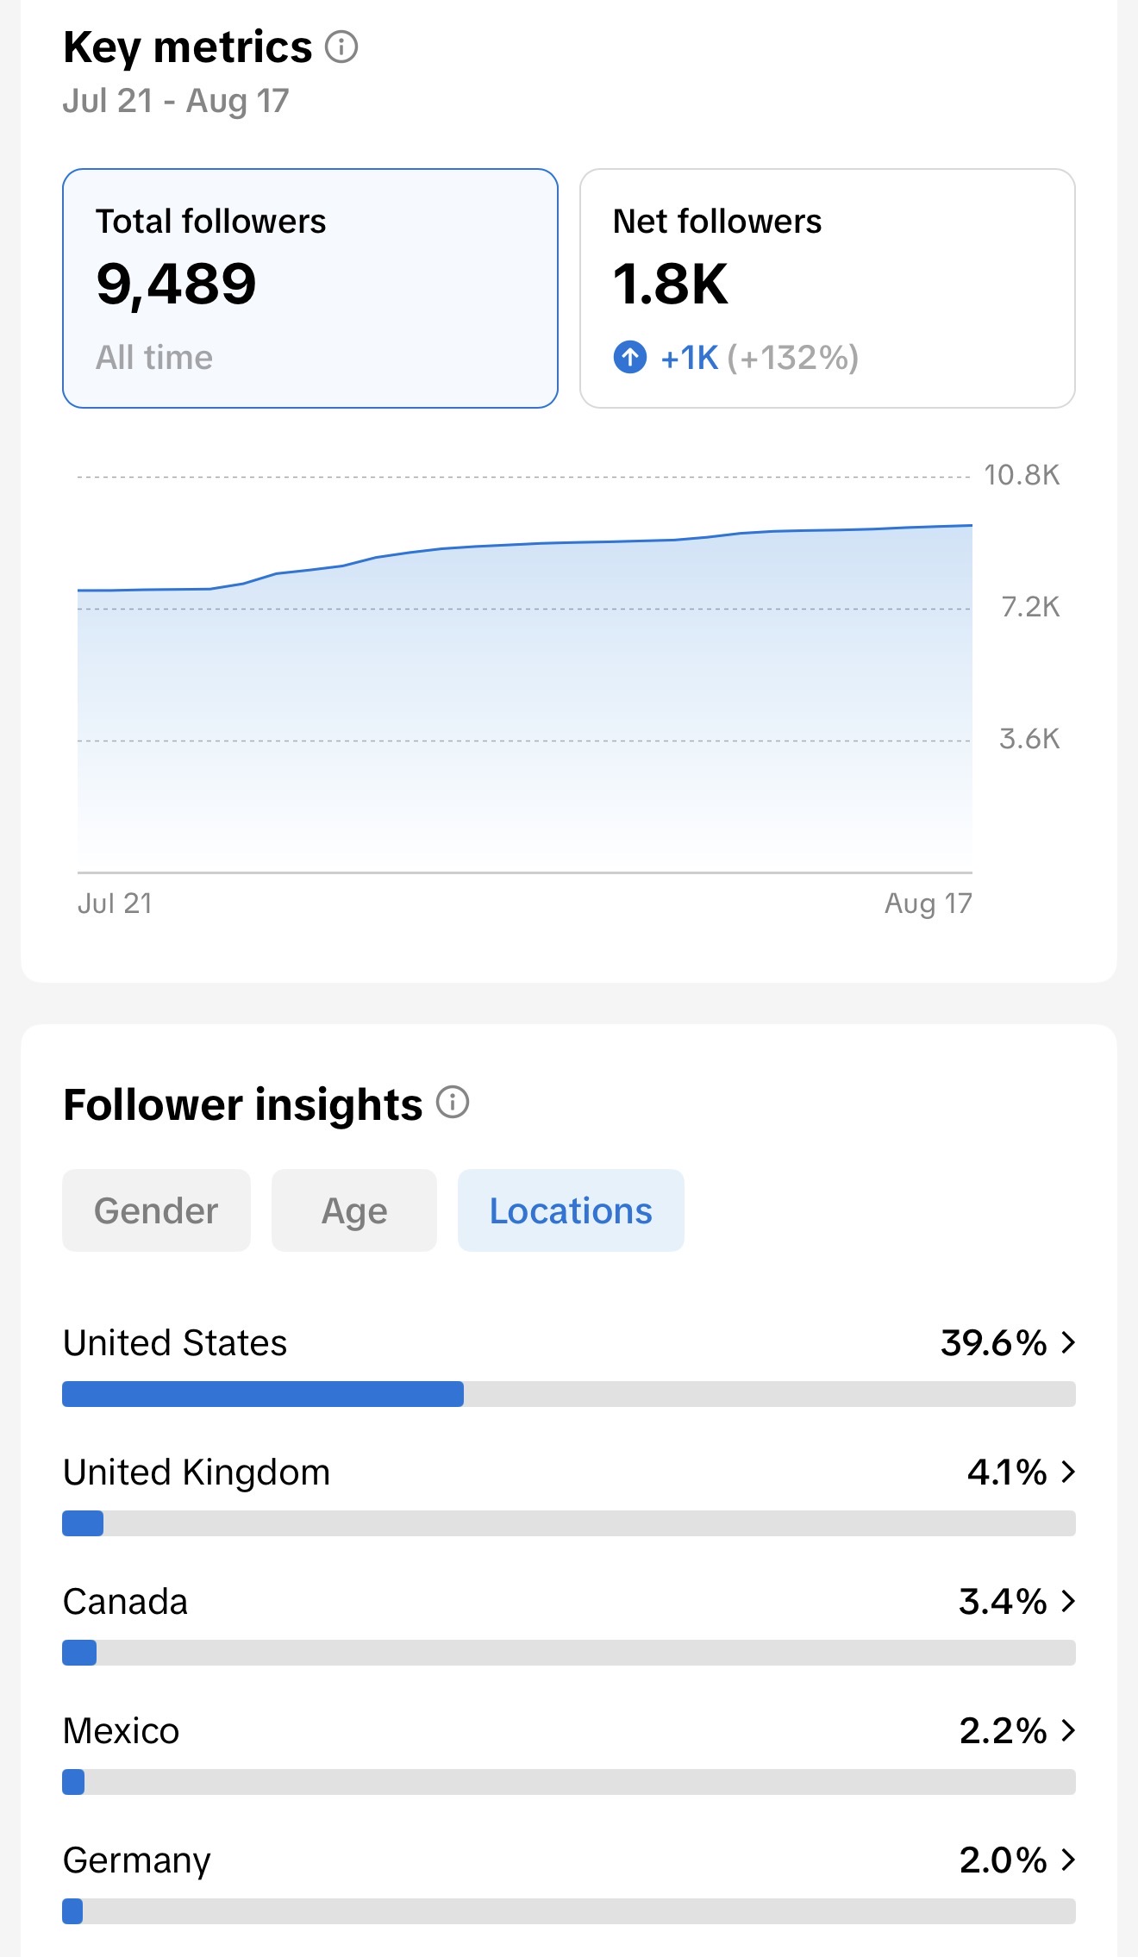
Task: Expand Germany location chevron
Action: pyautogui.click(x=1068, y=1860)
